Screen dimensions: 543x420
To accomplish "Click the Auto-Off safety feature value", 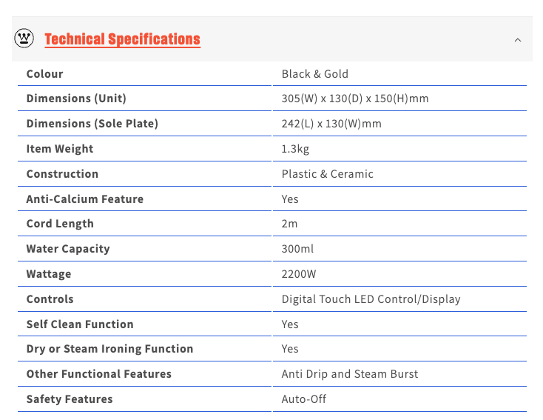I will 303,399.
